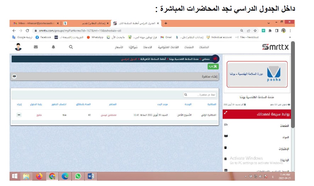Click the إجراء column header
314x186 pixels.
click(x=19, y=104)
